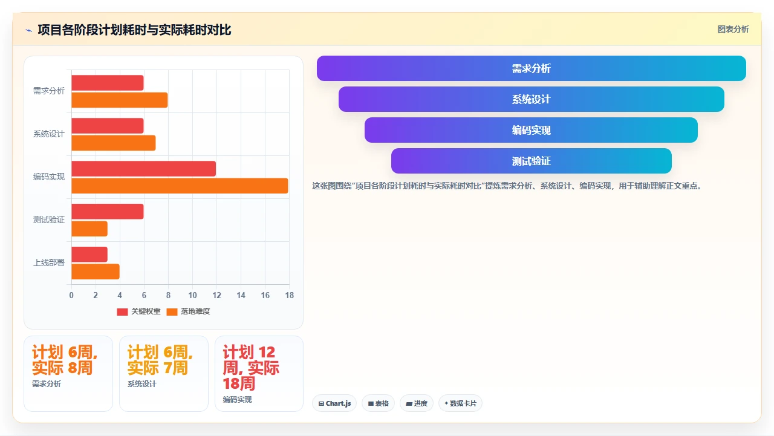774x436 pixels.
Task: Click the 测试验证 funnel bar
Action: tap(532, 161)
